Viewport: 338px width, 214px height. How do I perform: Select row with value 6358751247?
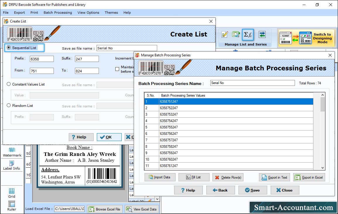click(229, 102)
